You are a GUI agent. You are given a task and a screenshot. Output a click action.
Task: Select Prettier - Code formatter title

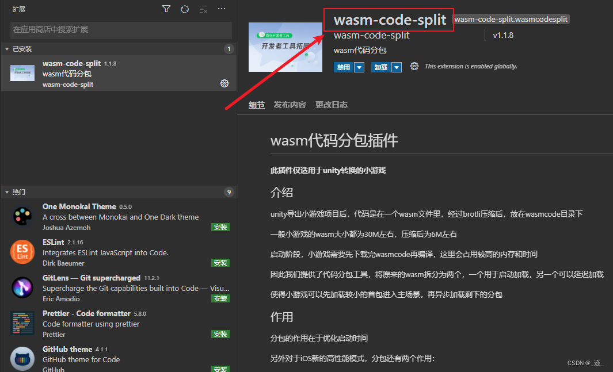pos(86,313)
